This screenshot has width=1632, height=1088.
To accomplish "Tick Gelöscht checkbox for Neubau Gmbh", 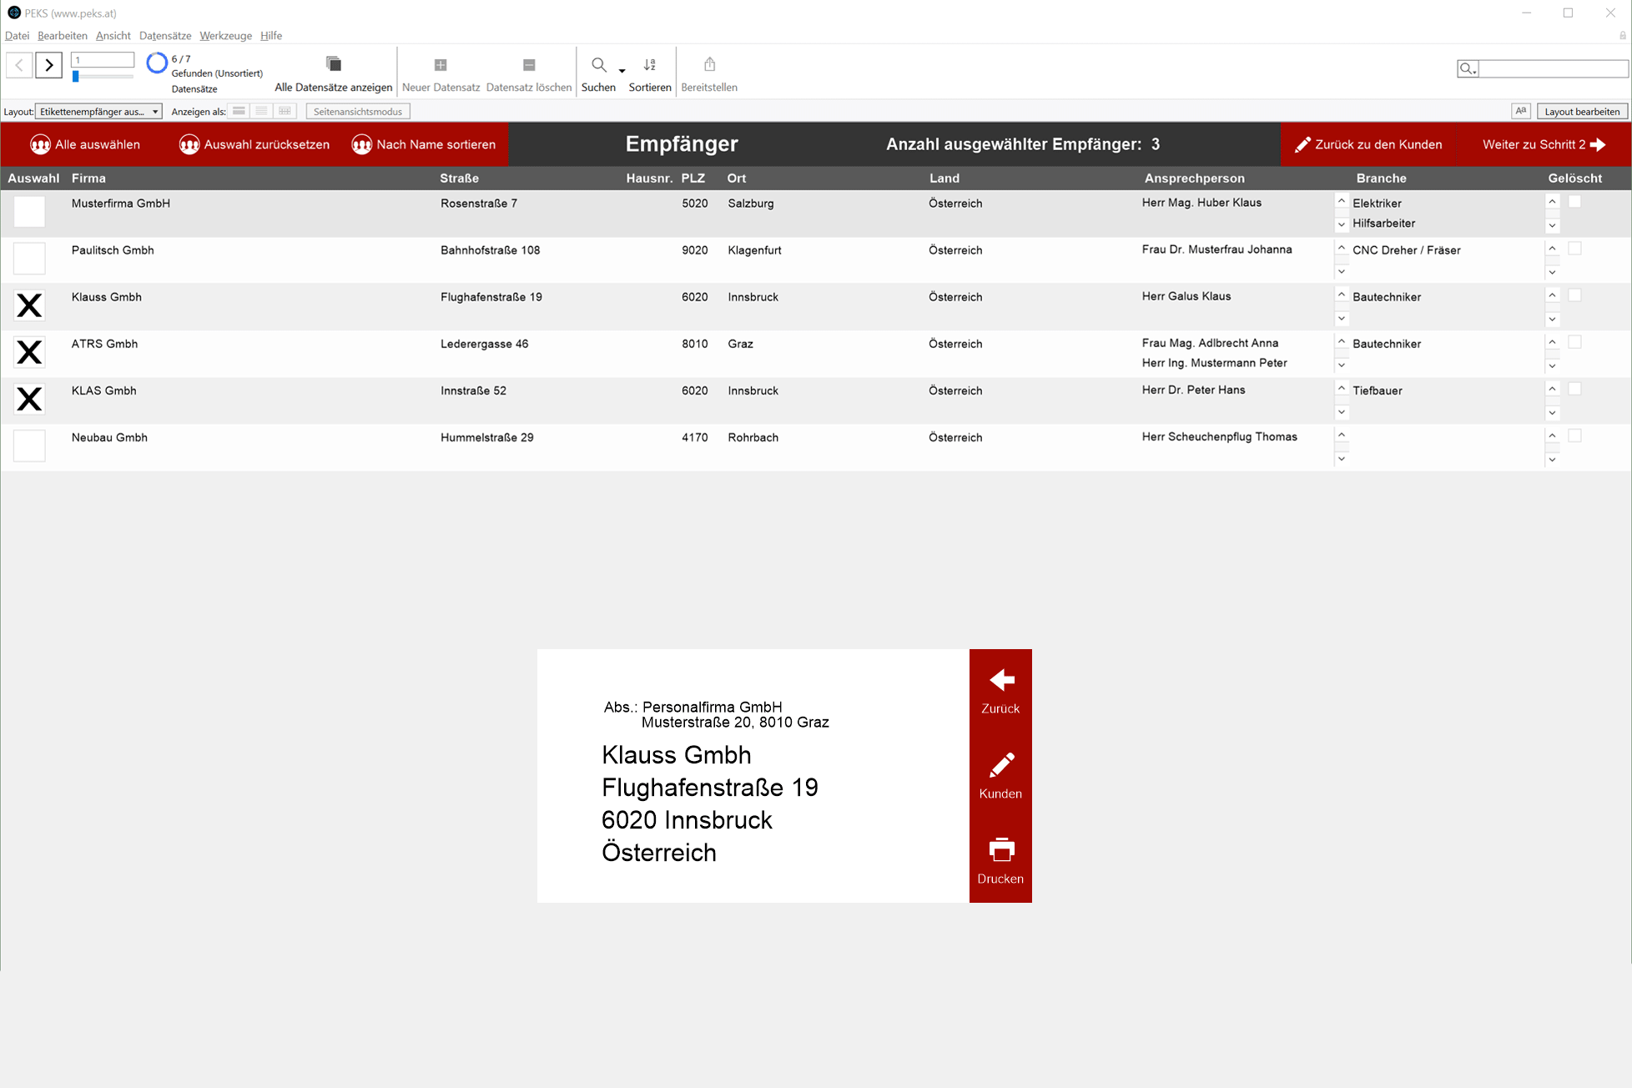I will 1574,436.
